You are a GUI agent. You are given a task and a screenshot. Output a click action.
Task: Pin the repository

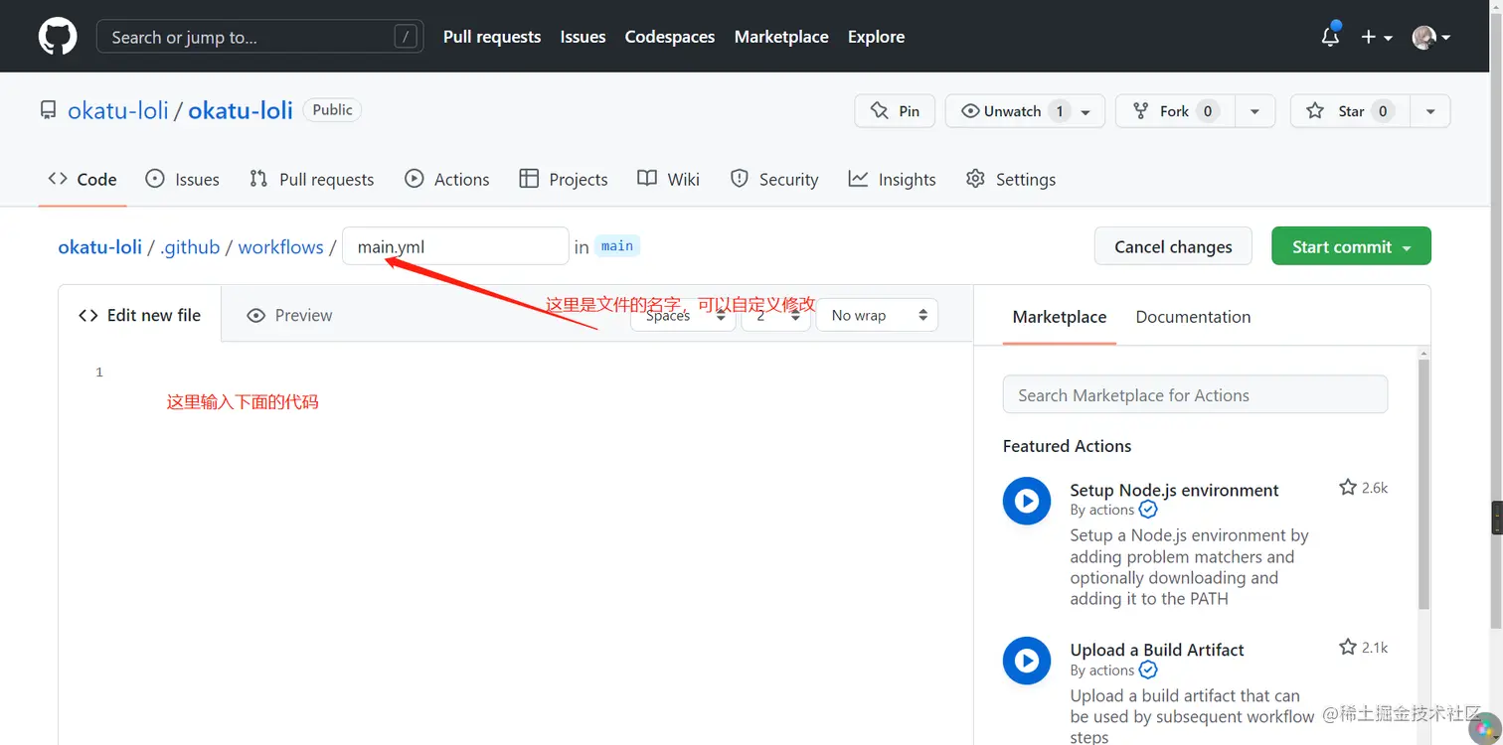(x=895, y=111)
